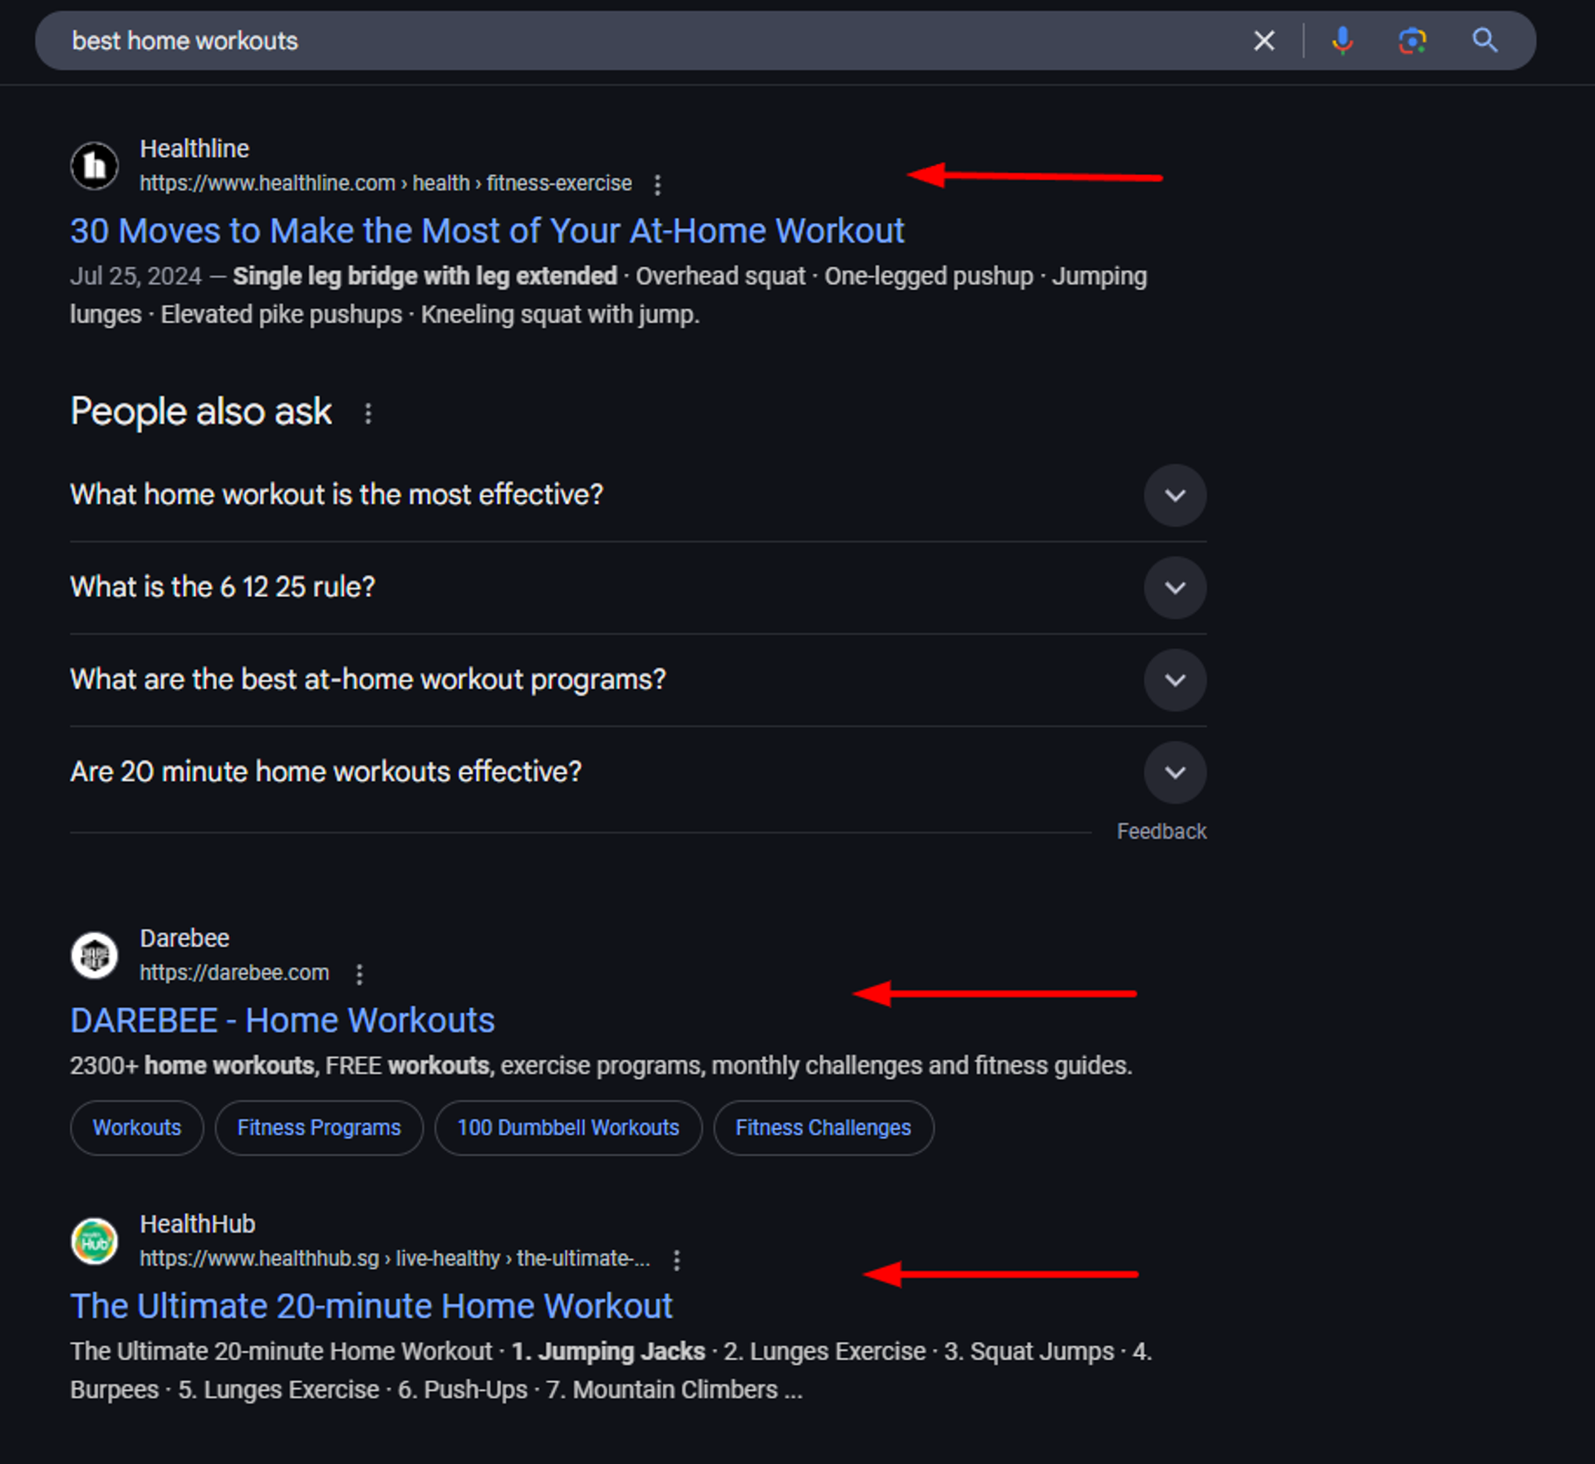Open the more options menu for Healthline result
The height and width of the screenshot is (1464, 1595).
click(657, 184)
